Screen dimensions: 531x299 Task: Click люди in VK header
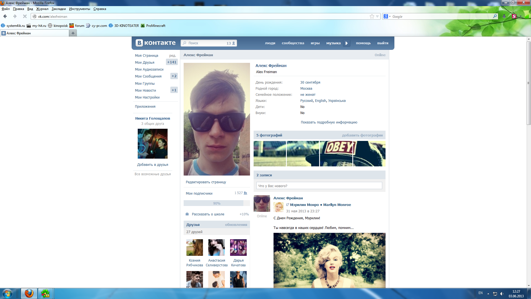coord(270,43)
